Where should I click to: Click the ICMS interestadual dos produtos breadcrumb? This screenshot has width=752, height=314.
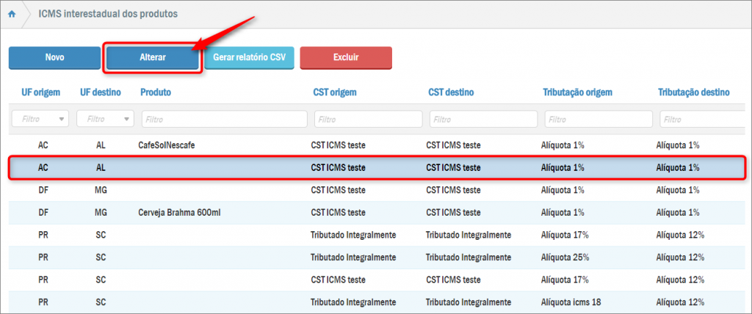click(x=108, y=14)
